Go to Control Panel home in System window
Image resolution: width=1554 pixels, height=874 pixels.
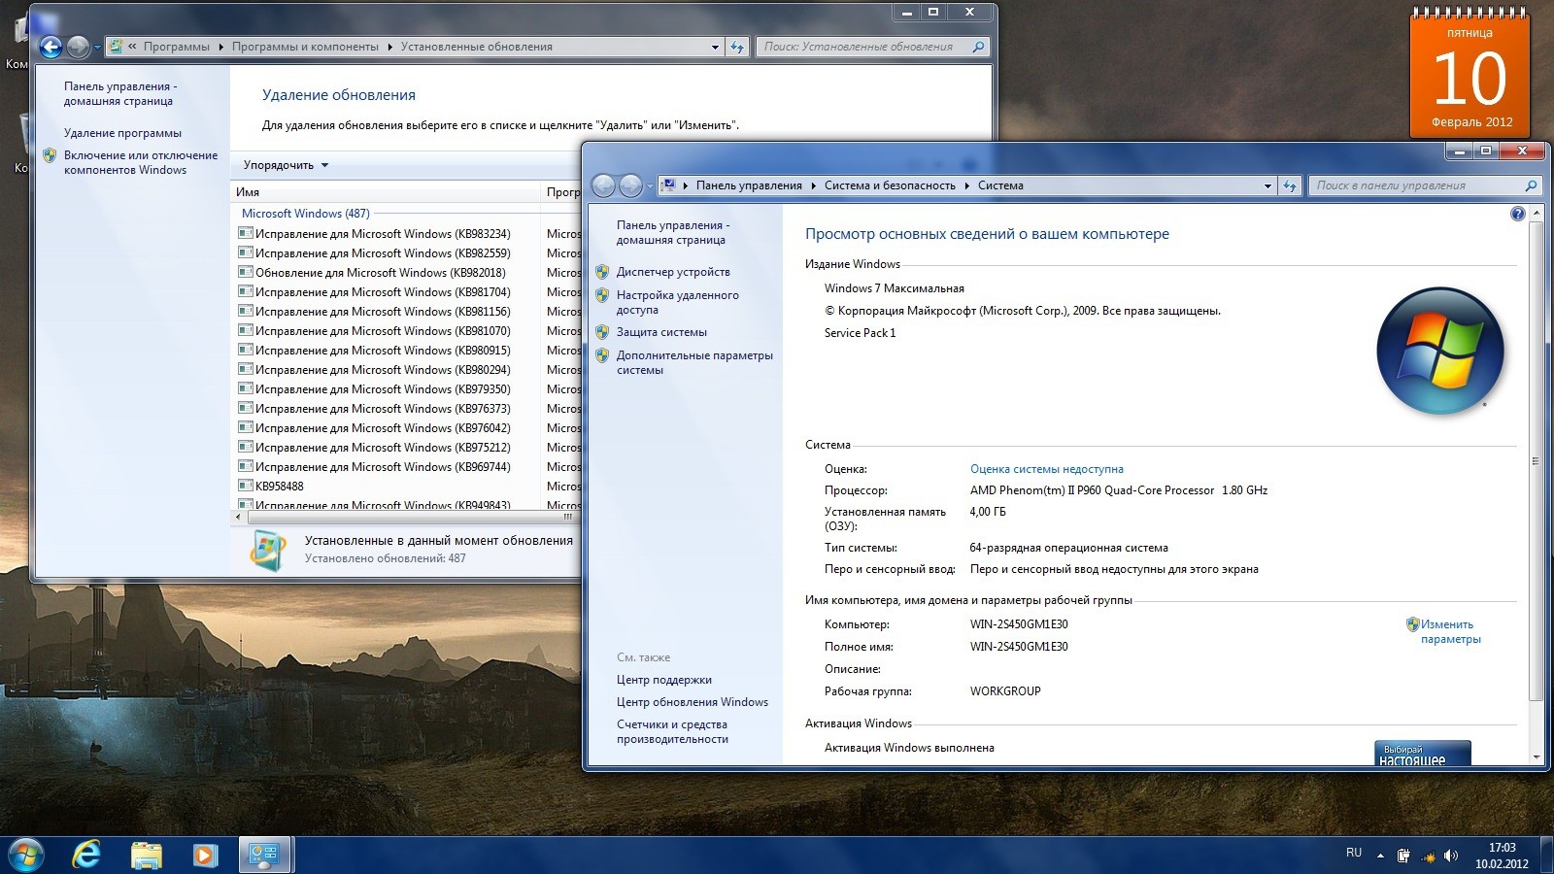pyautogui.click(x=672, y=232)
